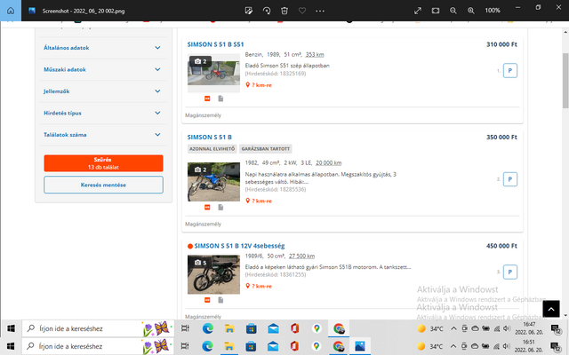Open the SIMSON S 51 B S51 listing title
Image resolution: width=569 pixels, height=355 pixels.
point(215,44)
